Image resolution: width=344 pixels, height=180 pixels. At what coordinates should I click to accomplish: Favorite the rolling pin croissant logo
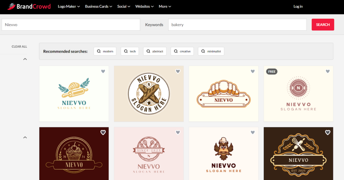[x=103, y=71]
